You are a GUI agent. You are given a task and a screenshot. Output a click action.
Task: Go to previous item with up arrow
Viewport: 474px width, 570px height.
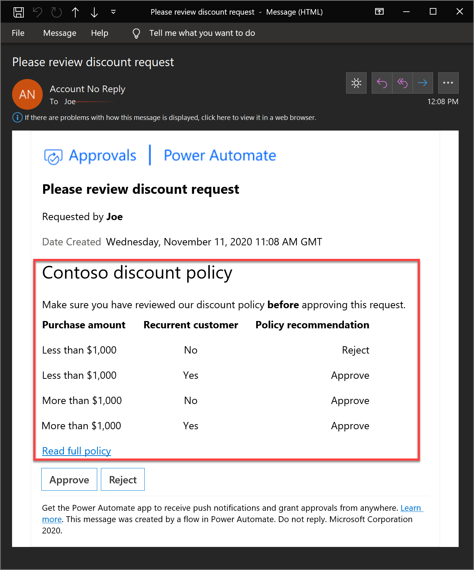click(x=75, y=12)
